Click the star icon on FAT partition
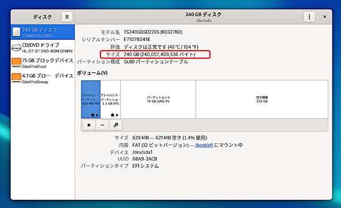The image size is (341, 208). coord(92,115)
